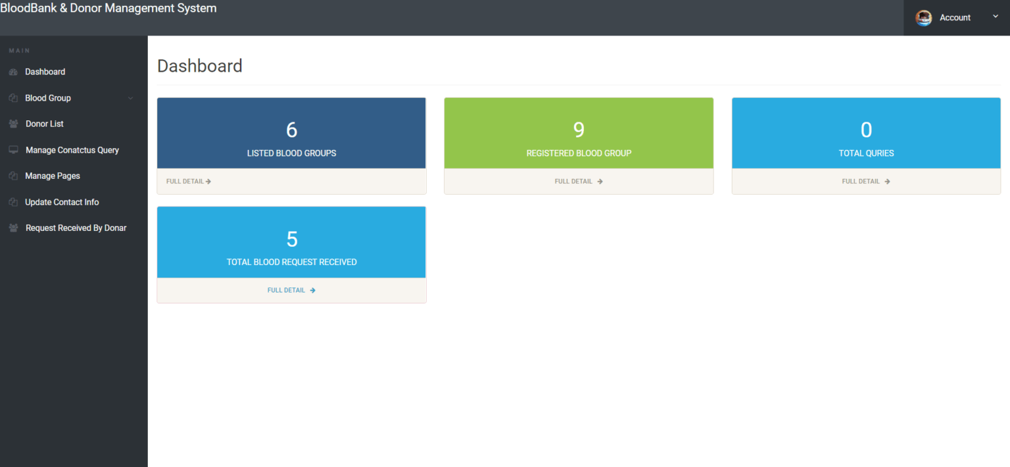
Task: Select Update Contact Info in sidebar
Action: [x=62, y=202]
